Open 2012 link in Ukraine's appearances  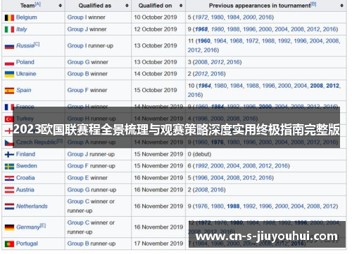coord(201,74)
